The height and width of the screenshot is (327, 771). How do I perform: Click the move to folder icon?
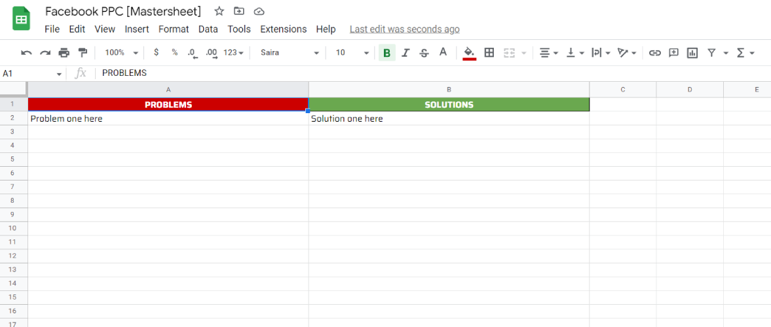click(239, 11)
